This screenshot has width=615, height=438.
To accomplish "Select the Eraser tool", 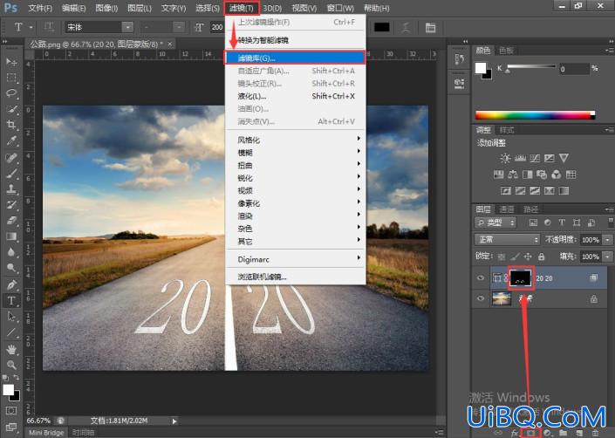I will click(11, 221).
